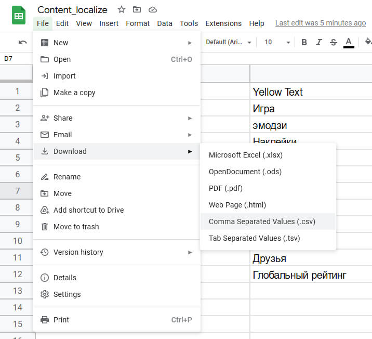Download as Comma Separated Values (.csv)
The image size is (372, 339).
point(268,221)
